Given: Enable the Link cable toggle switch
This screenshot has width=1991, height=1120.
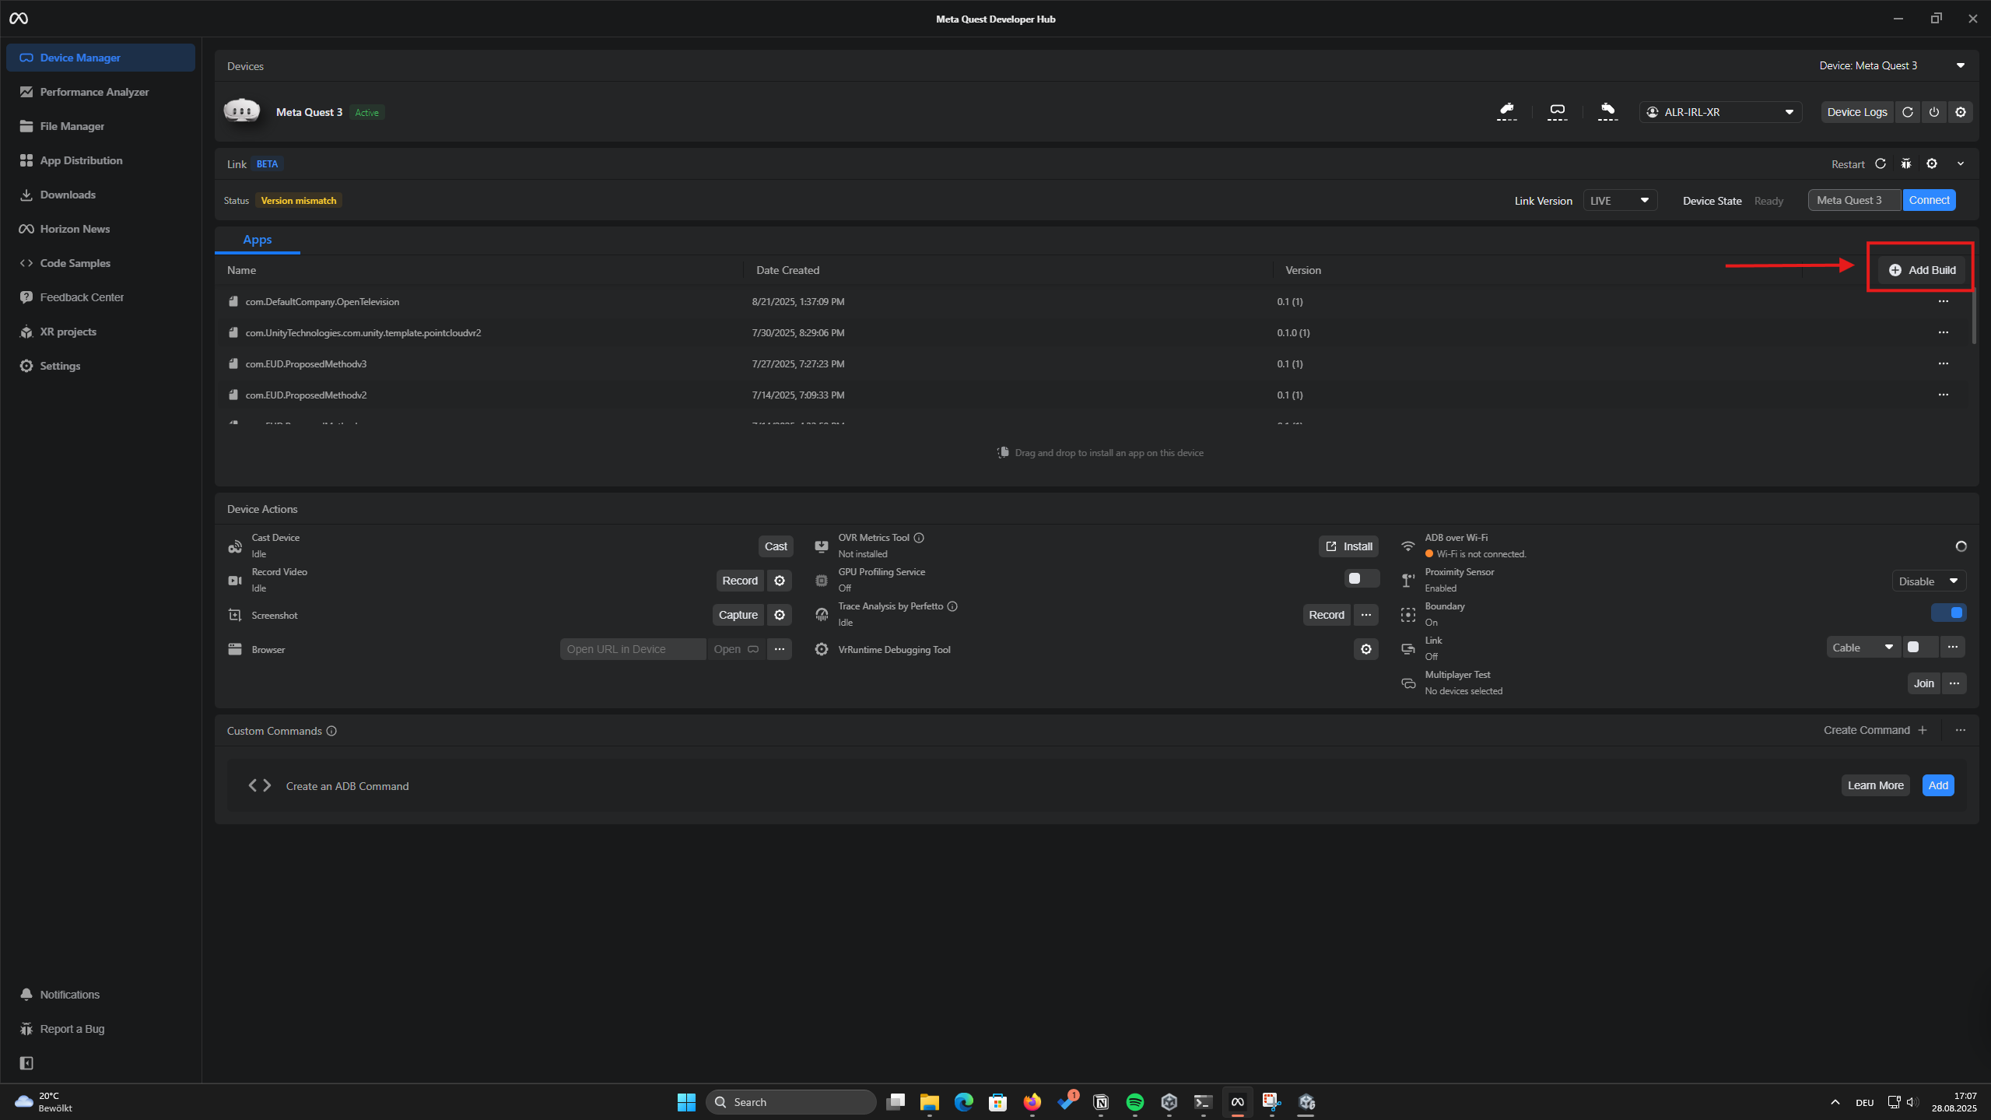Looking at the screenshot, I should [x=1919, y=647].
